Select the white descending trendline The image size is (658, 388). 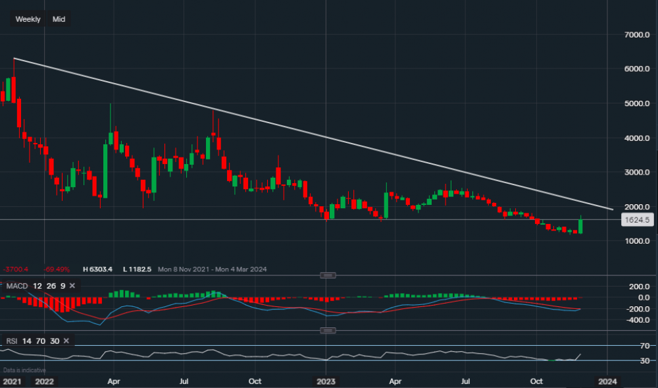(329, 137)
